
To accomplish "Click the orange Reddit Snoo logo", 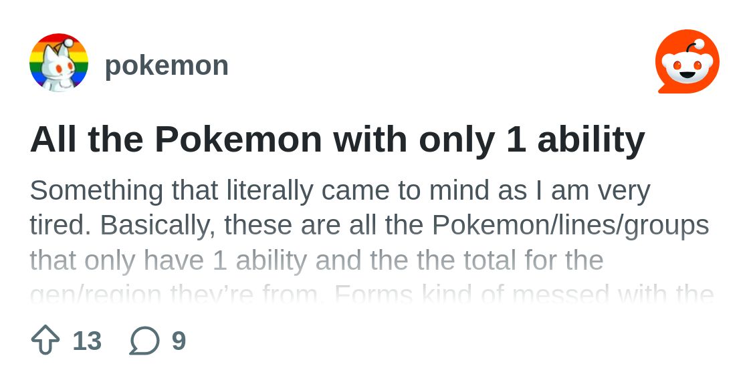I will pos(687,62).
